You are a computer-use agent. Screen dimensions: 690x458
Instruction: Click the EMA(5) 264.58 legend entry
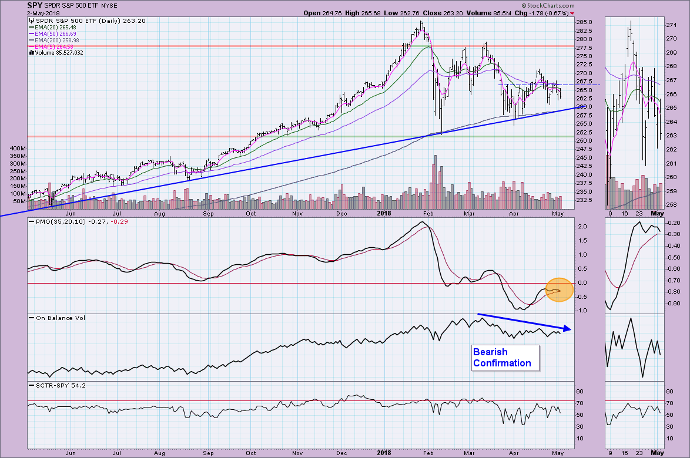click(54, 46)
